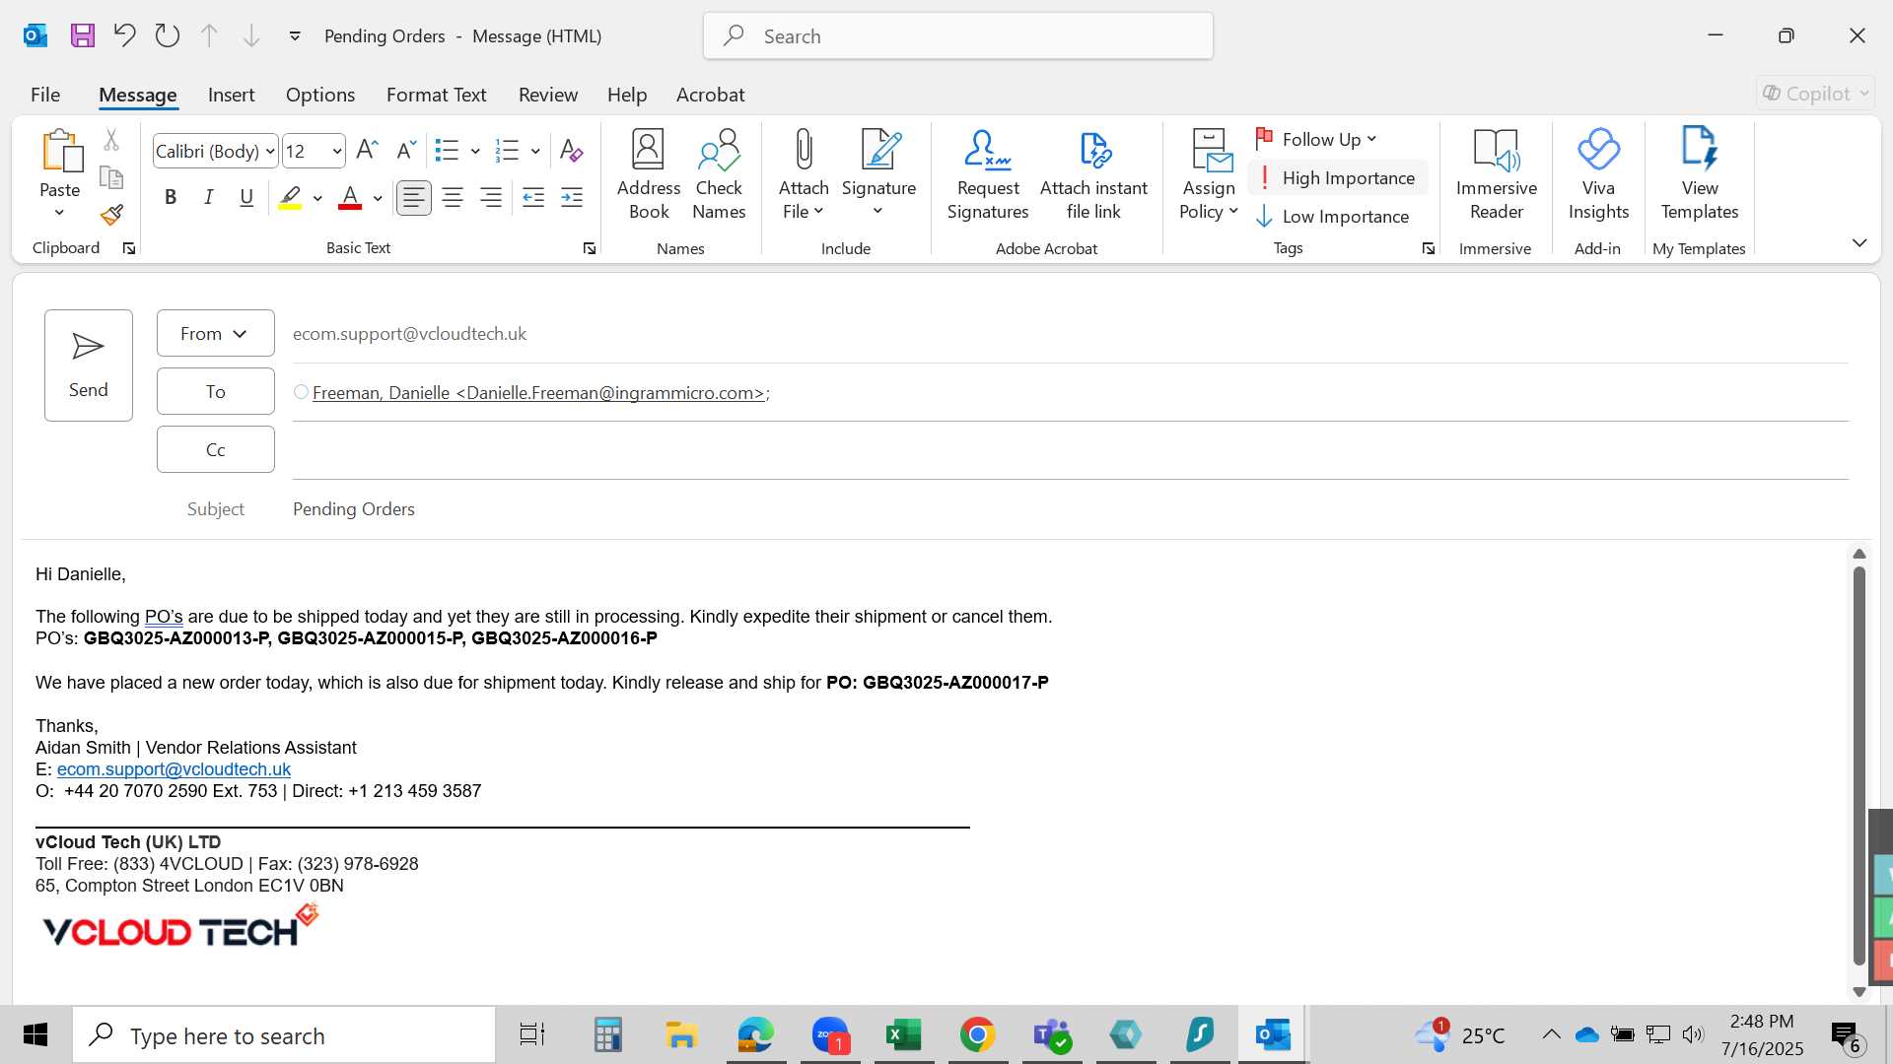Open the File menu

tap(45, 95)
